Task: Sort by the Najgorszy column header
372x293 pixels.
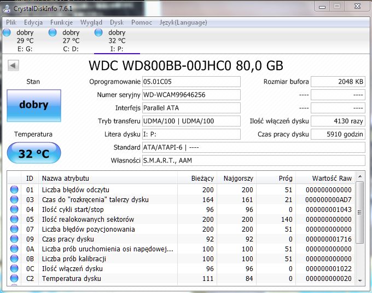Action: [236, 178]
